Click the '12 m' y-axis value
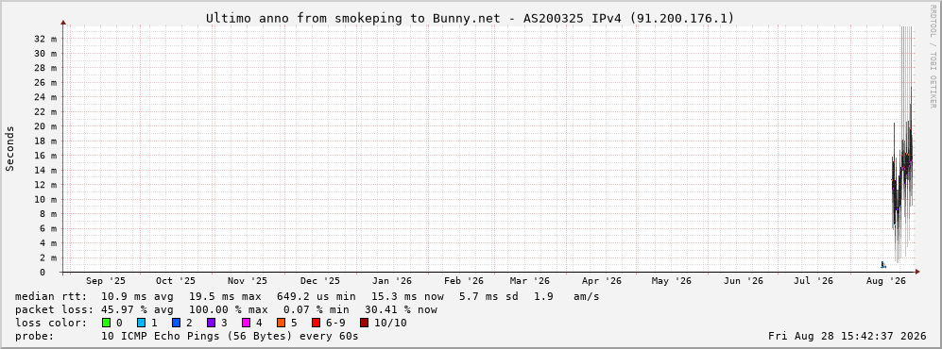The image size is (942, 349). [x=45, y=185]
